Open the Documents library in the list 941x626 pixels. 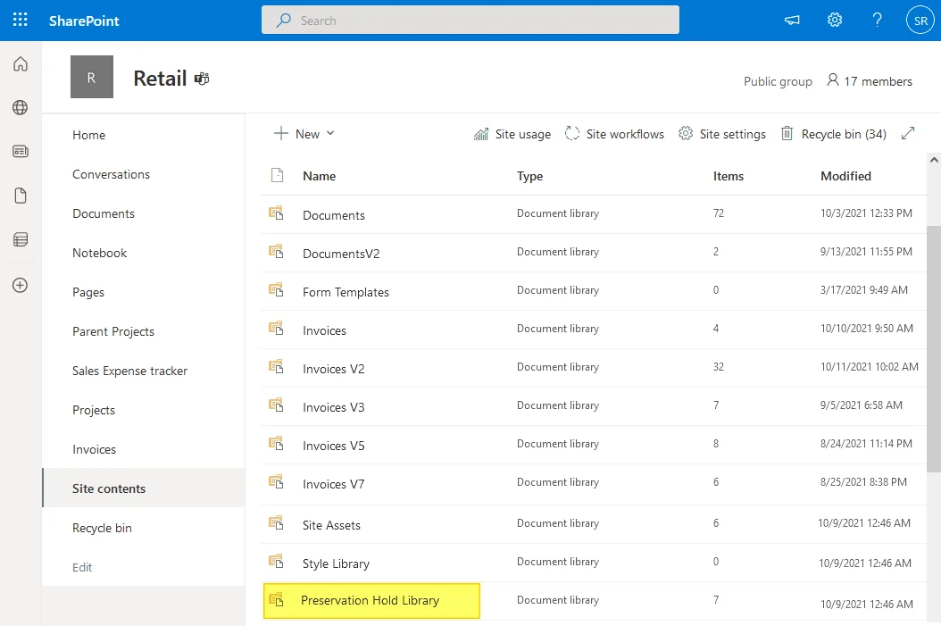pos(334,215)
